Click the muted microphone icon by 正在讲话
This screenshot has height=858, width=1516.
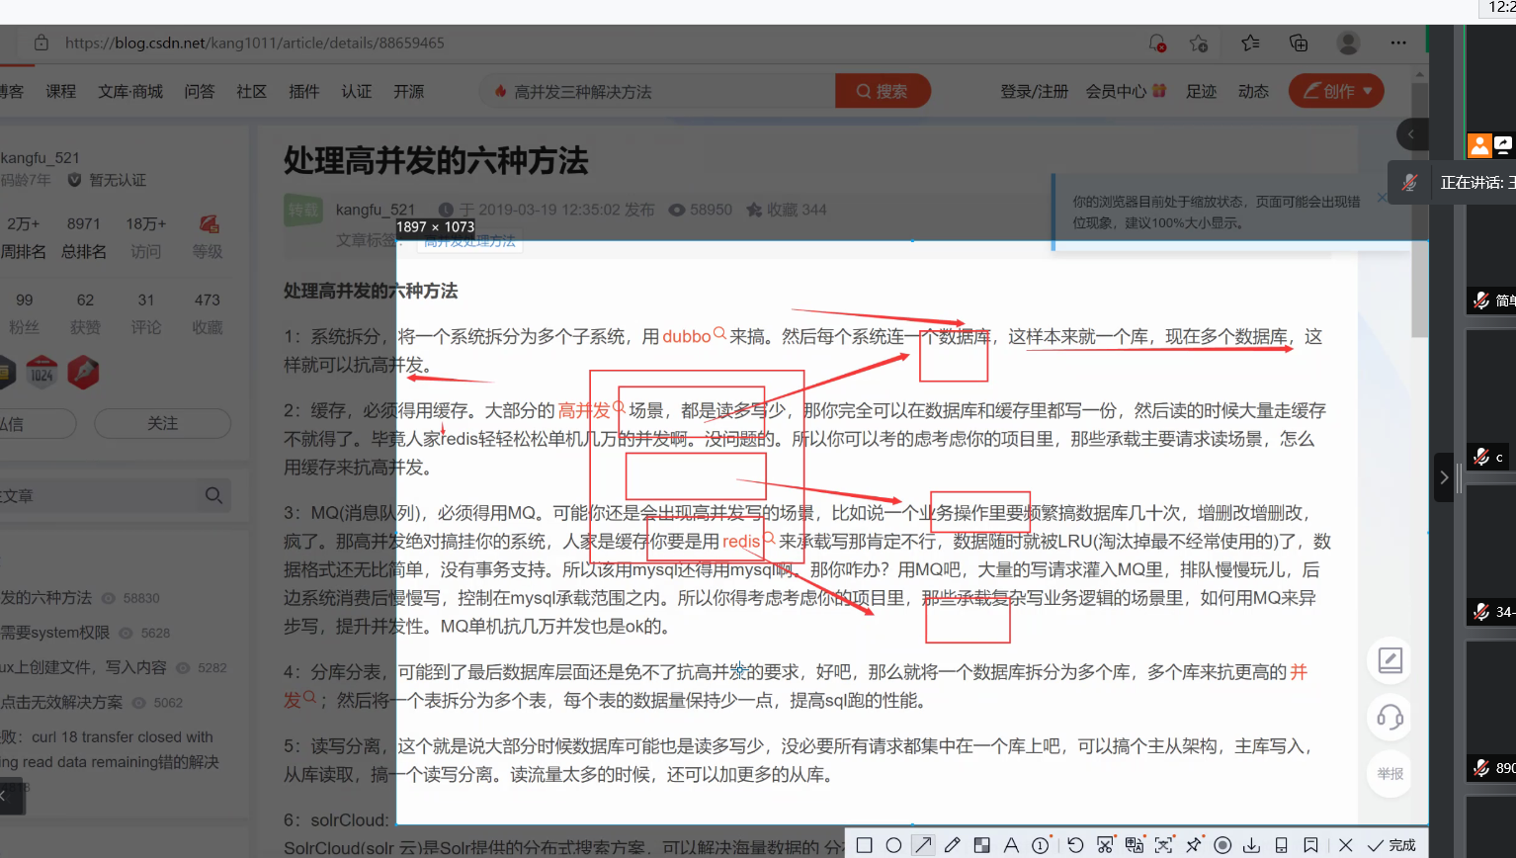(x=1409, y=183)
